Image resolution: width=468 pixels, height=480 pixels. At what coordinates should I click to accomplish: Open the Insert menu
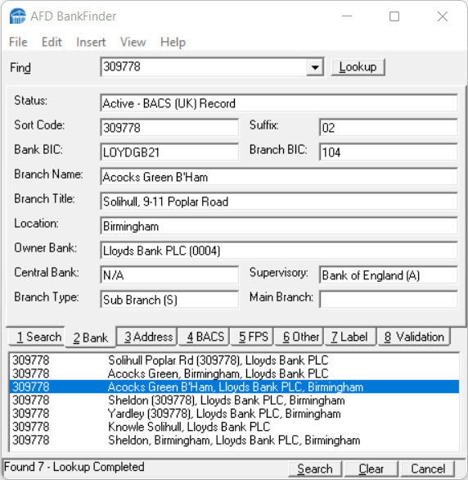click(x=91, y=42)
